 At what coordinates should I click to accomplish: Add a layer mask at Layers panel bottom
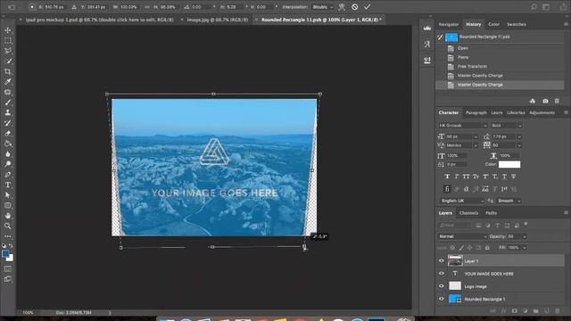pyautogui.click(x=514, y=311)
